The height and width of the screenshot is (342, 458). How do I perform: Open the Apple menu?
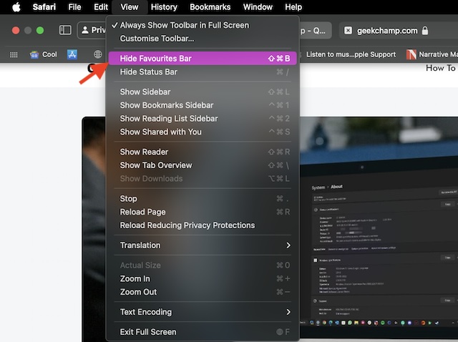pyautogui.click(x=16, y=7)
